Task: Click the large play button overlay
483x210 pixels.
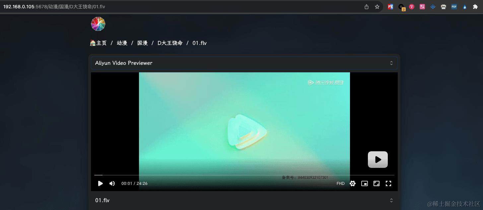Action: 378,160
